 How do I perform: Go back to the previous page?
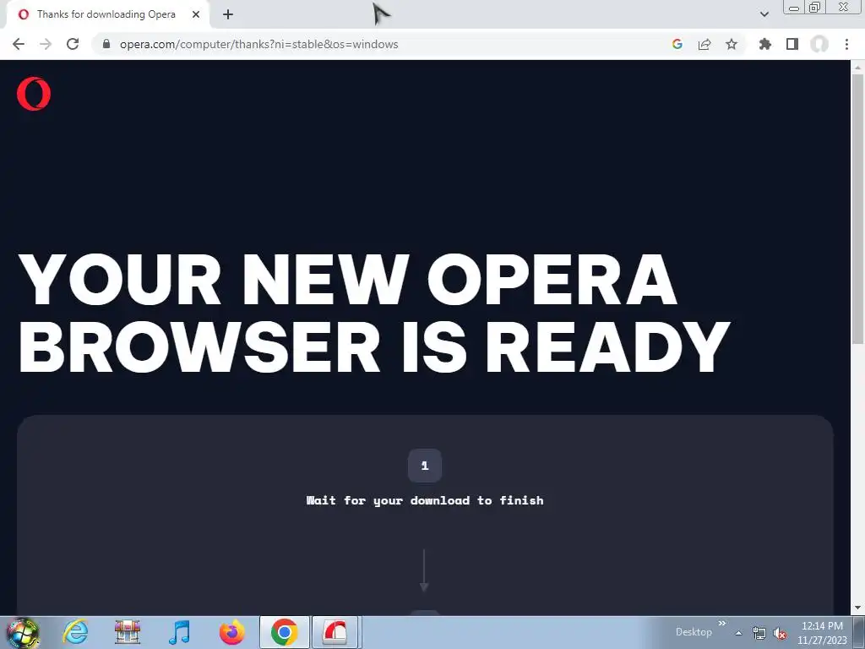[x=19, y=44]
